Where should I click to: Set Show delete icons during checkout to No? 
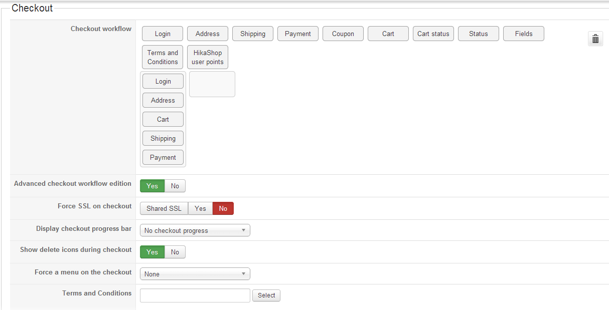[x=175, y=252]
